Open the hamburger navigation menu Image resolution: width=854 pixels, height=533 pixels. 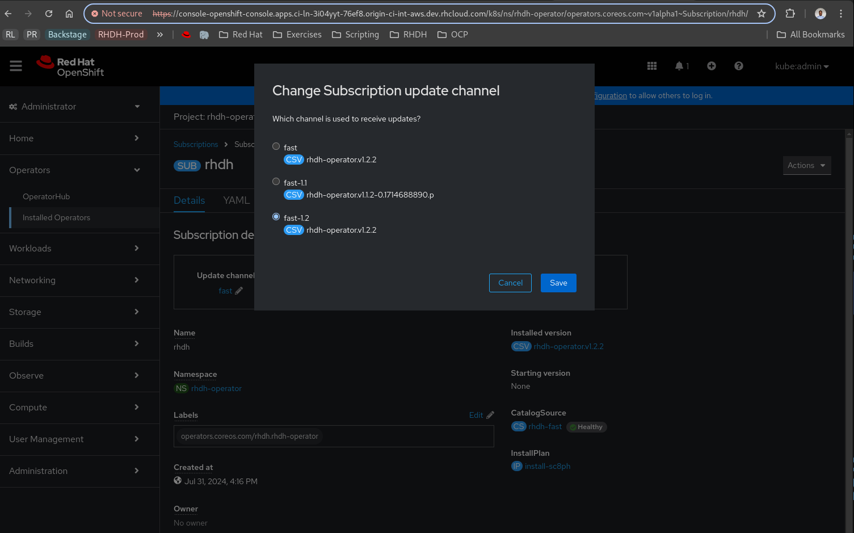pyautogui.click(x=16, y=66)
